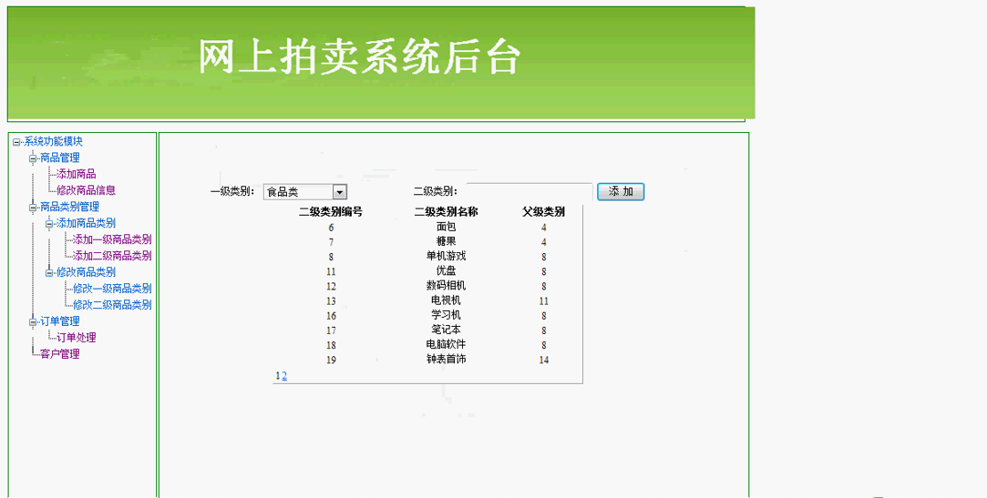Click the 二级类别名称 column header
Image resolution: width=987 pixels, height=498 pixels.
coord(447,212)
